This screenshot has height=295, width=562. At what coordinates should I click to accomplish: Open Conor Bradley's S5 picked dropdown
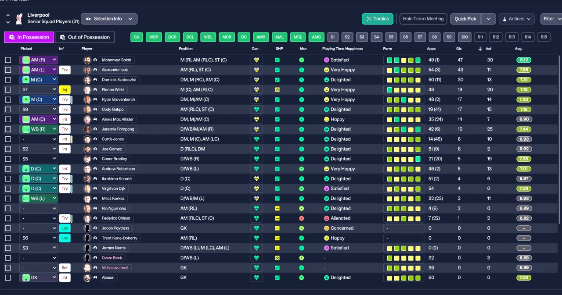point(39,159)
